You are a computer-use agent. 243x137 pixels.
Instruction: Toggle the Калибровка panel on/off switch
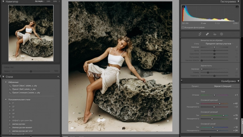click(x=182, y=81)
